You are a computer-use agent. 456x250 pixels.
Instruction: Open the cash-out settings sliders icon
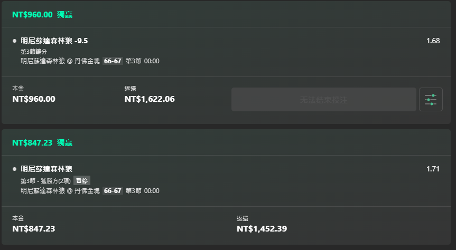click(431, 100)
